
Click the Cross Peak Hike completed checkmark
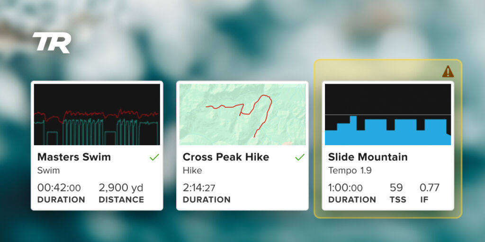coord(299,157)
